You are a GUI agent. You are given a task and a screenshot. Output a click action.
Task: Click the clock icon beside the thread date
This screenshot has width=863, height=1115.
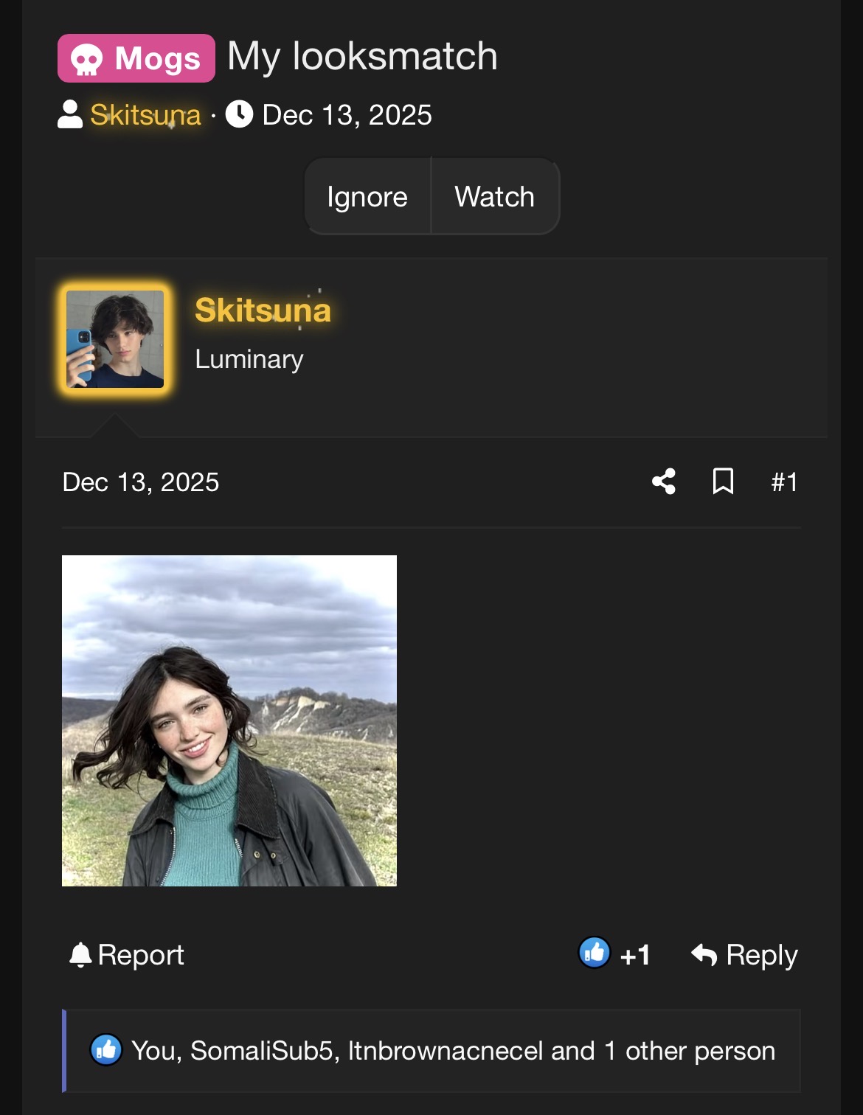click(x=239, y=115)
